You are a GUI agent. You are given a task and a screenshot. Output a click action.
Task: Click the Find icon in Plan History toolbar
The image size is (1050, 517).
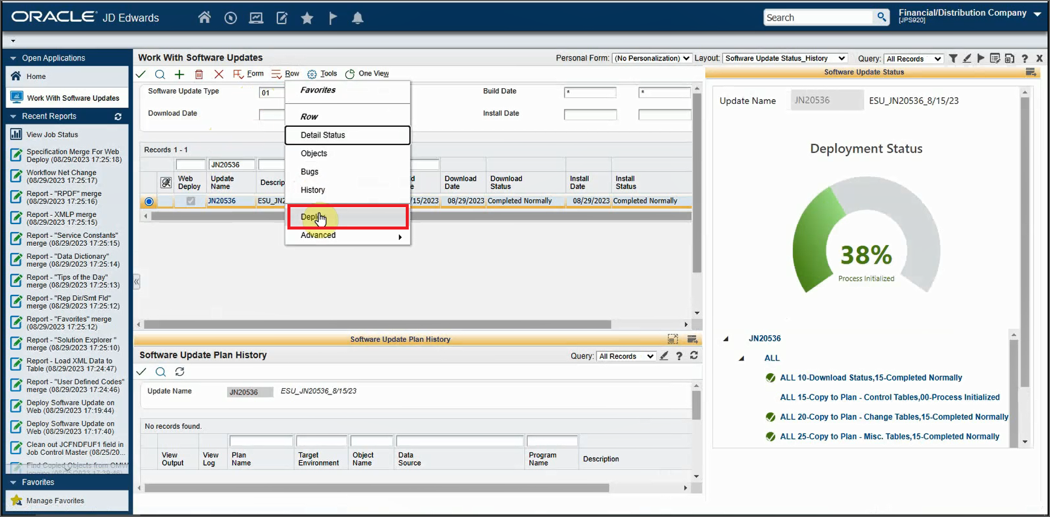(160, 371)
